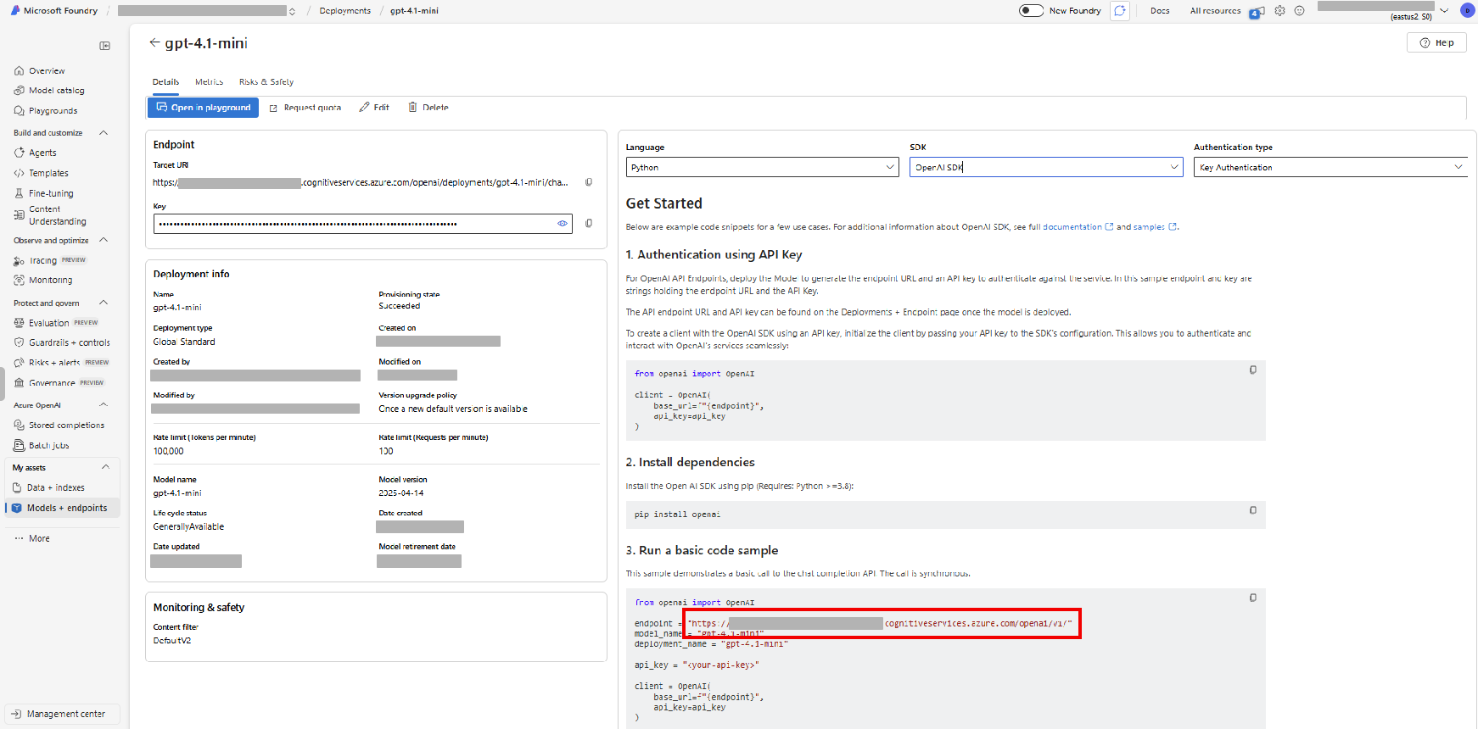This screenshot has width=1478, height=729.
Task: Open the Management center
Action: (63, 714)
